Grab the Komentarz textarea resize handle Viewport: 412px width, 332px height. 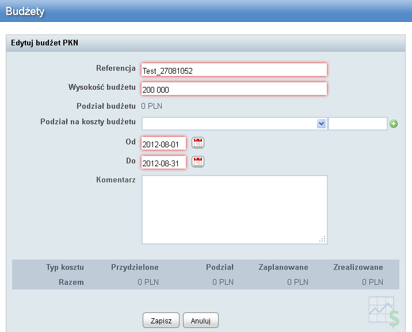pyautogui.click(x=323, y=239)
